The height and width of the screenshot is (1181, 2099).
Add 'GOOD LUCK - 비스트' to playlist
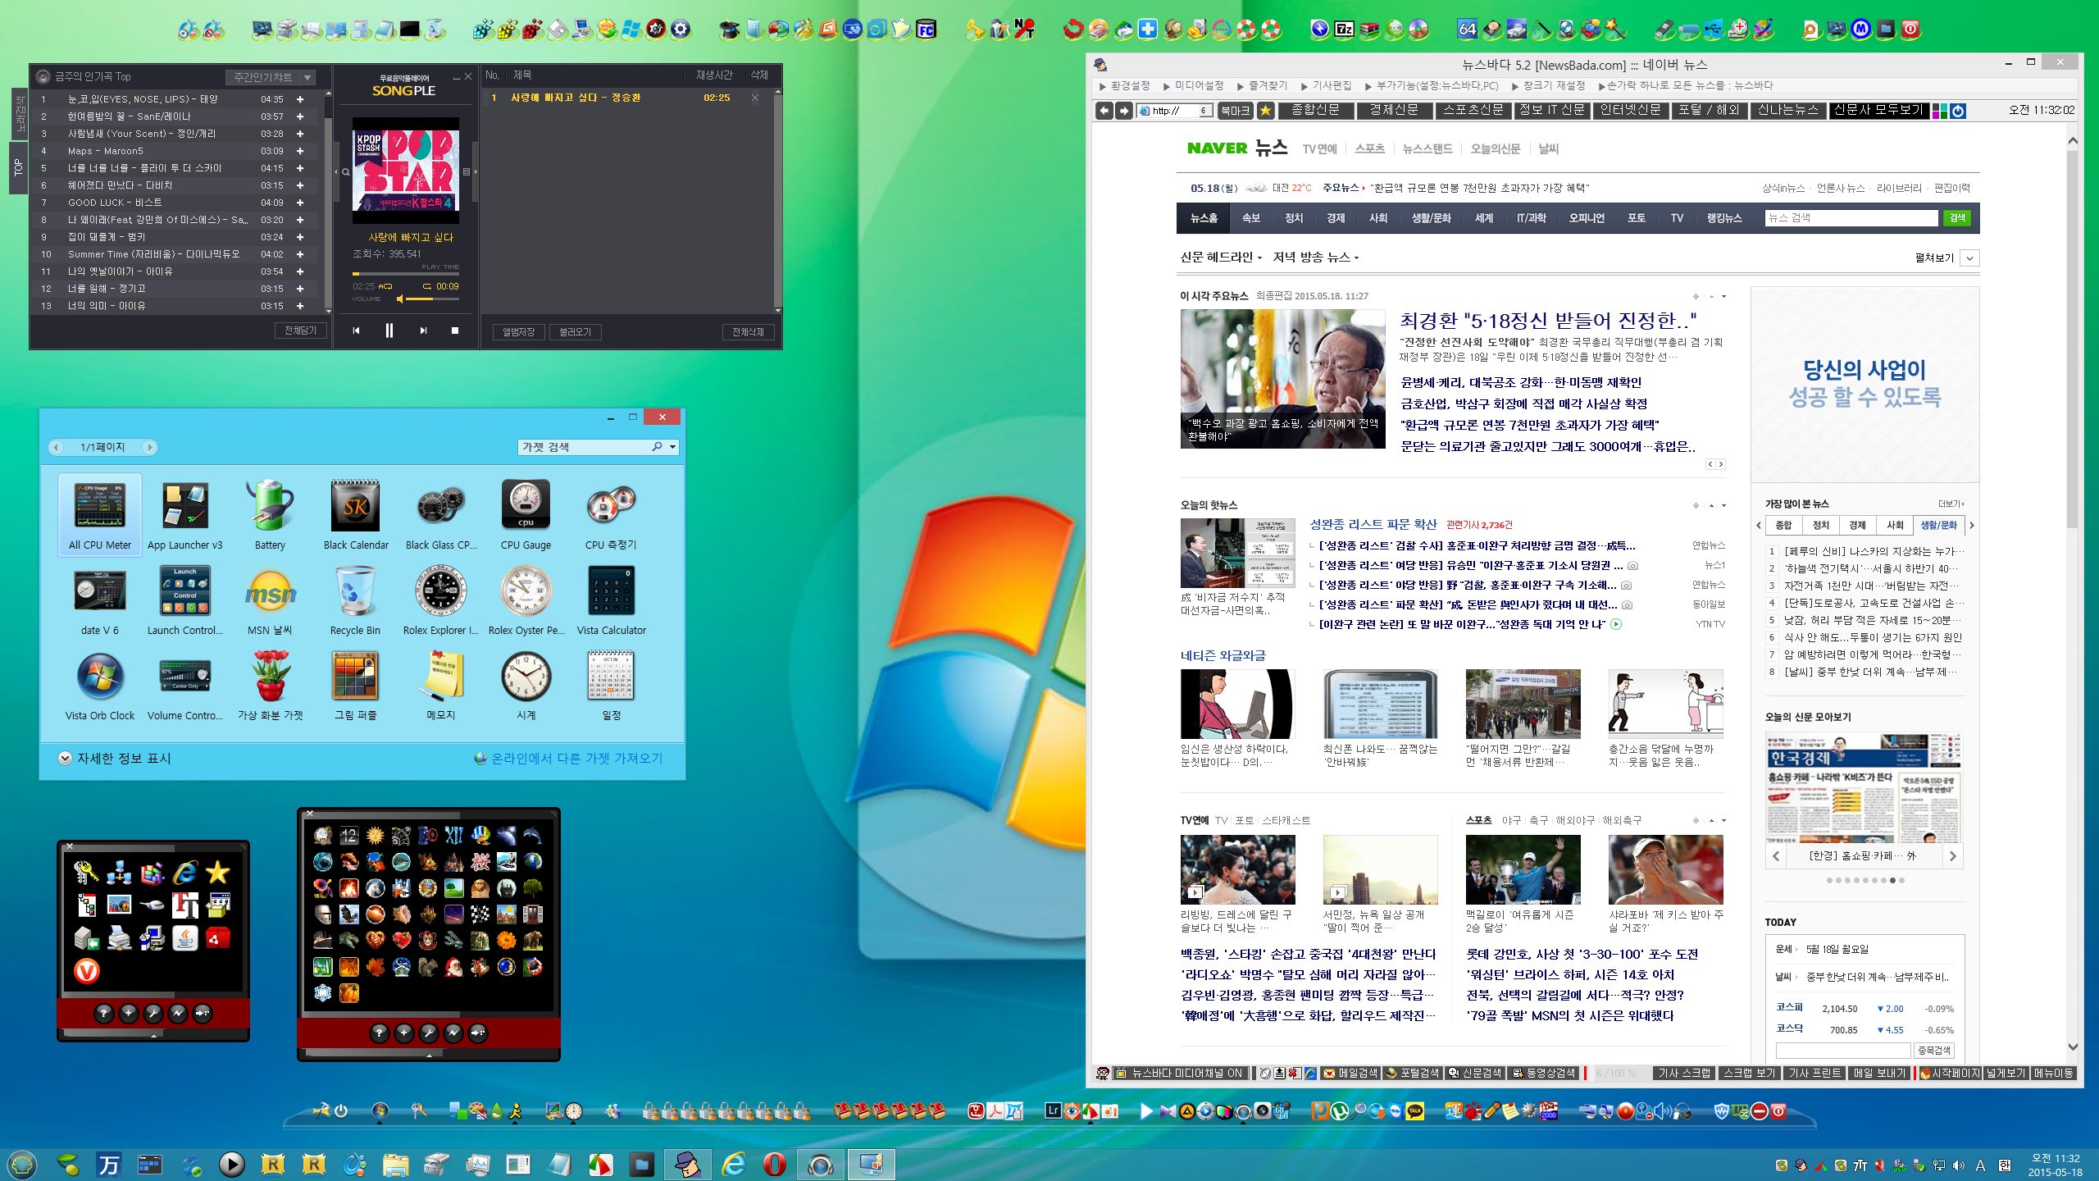click(x=300, y=203)
